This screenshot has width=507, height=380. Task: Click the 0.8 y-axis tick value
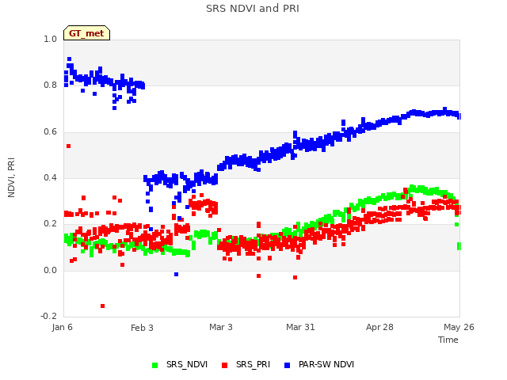tap(50, 85)
